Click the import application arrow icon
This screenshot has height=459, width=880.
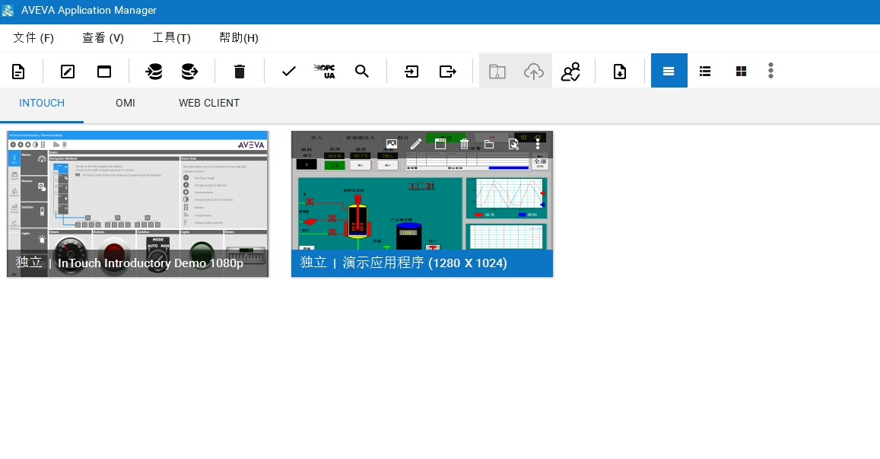point(411,72)
